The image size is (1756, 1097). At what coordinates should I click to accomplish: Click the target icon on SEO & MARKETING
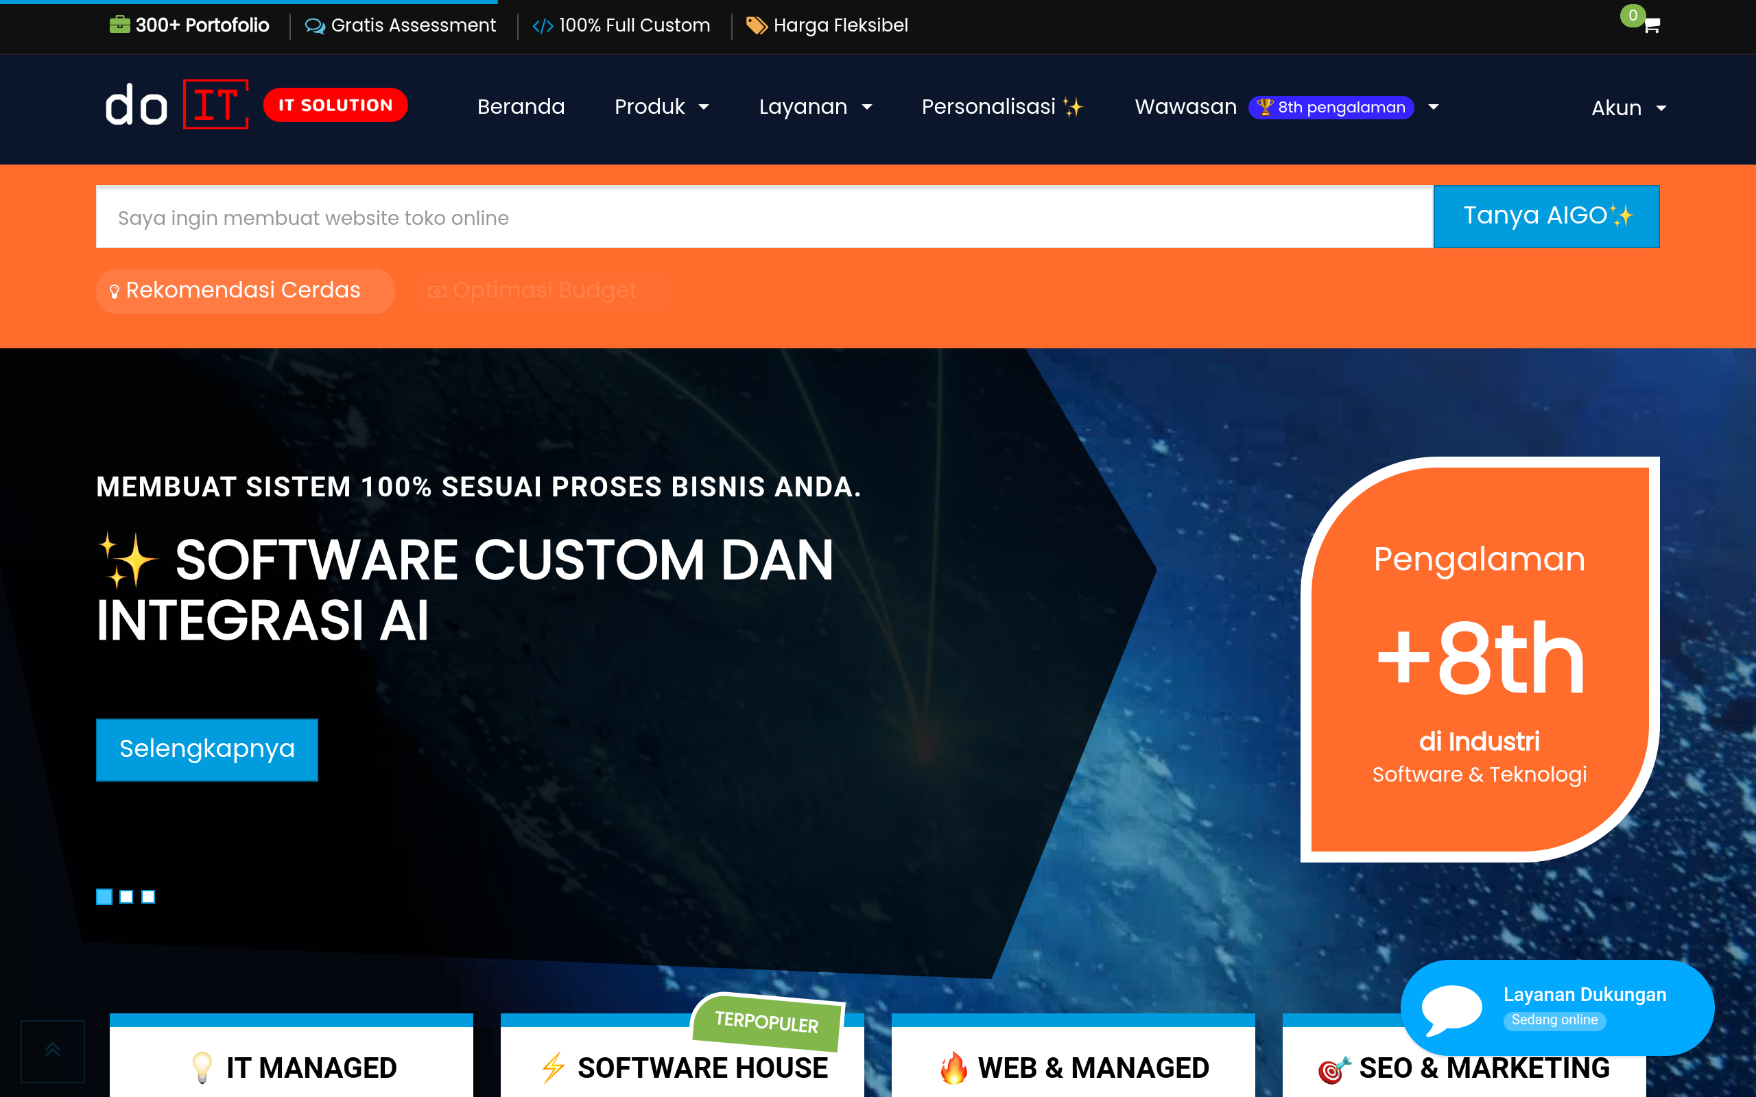coord(1333,1069)
